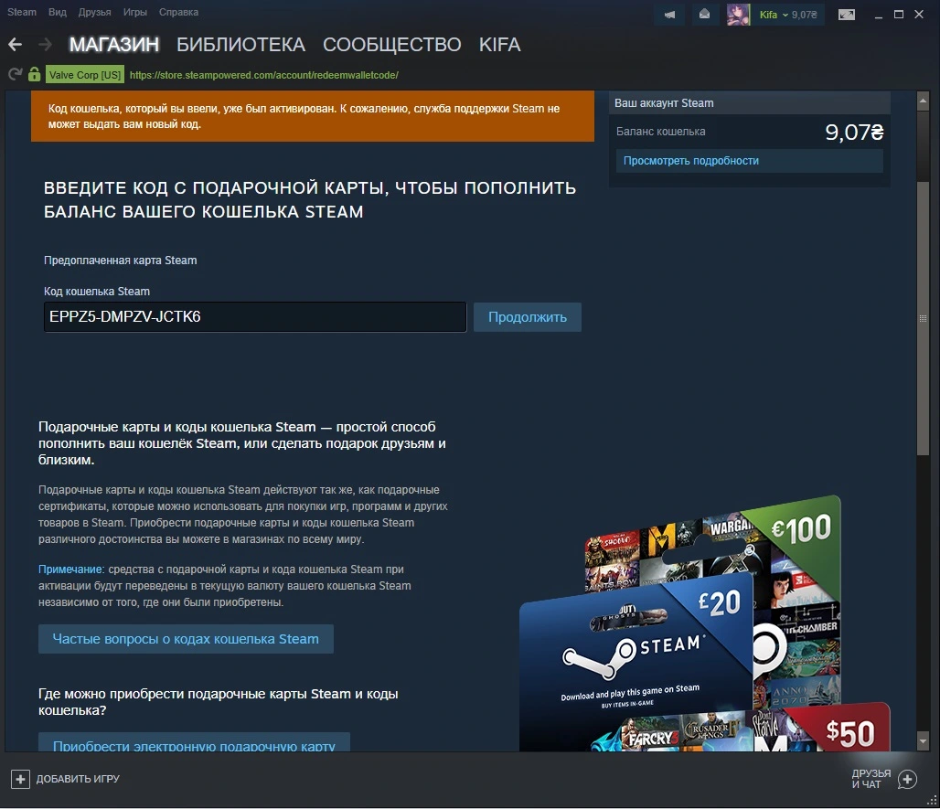Screen dimensions: 940x809
Task: Click the Продолжить button
Action: point(528,317)
